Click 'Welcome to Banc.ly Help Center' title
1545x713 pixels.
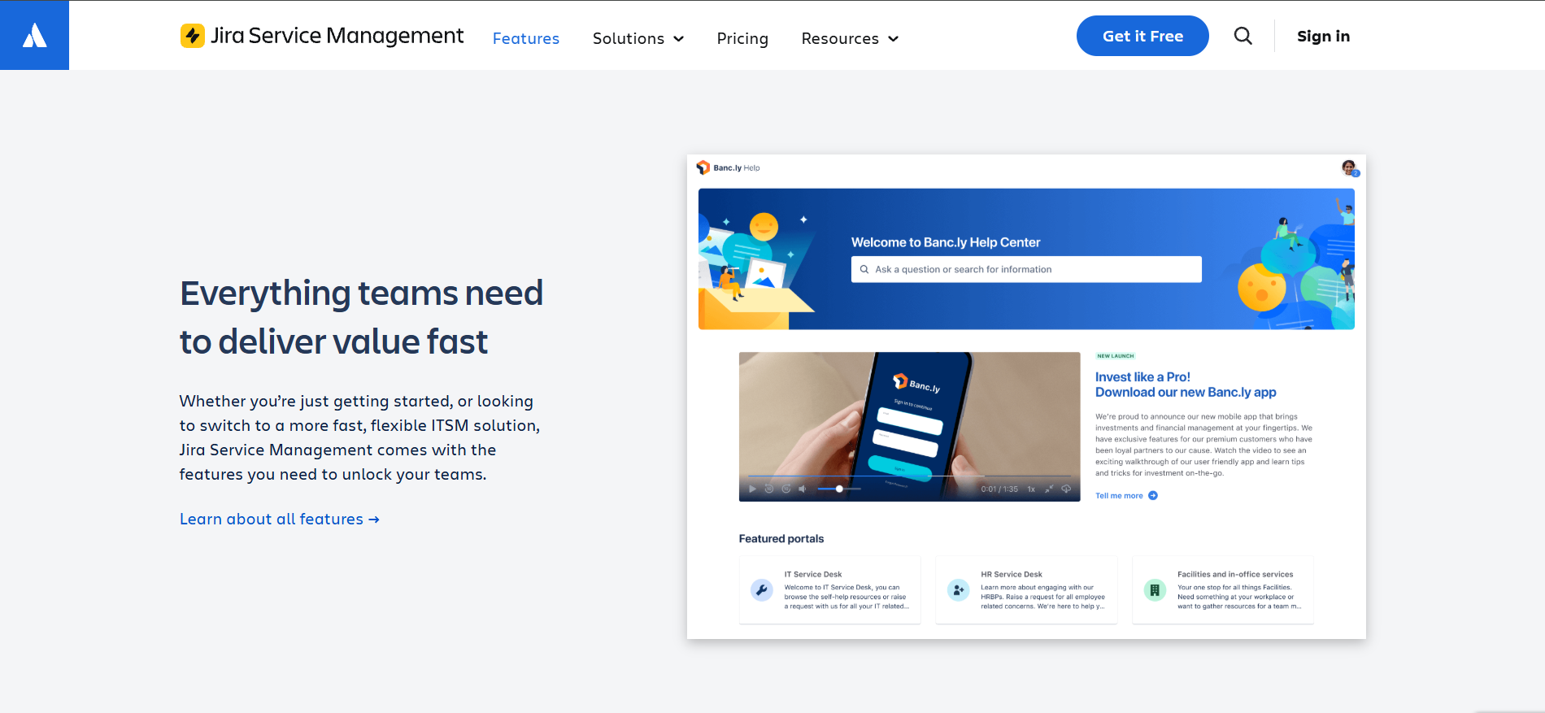946,242
